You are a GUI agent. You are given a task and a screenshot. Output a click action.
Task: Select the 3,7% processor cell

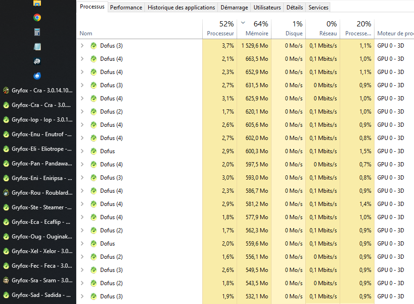click(x=220, y=46)
